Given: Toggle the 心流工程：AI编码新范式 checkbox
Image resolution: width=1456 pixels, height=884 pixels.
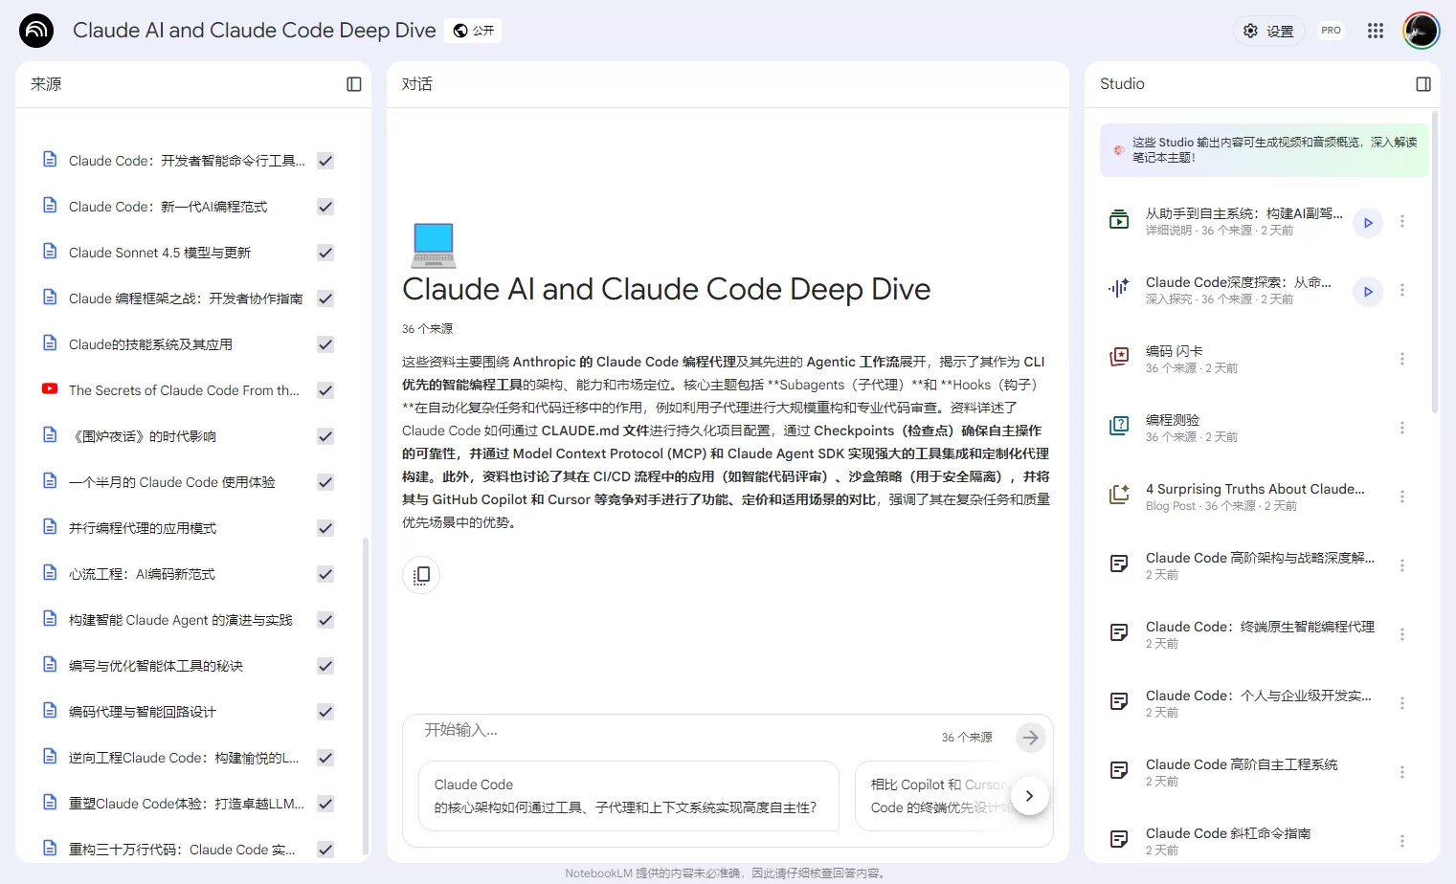Looking at the screenshot, I should [x=325, y=574].
